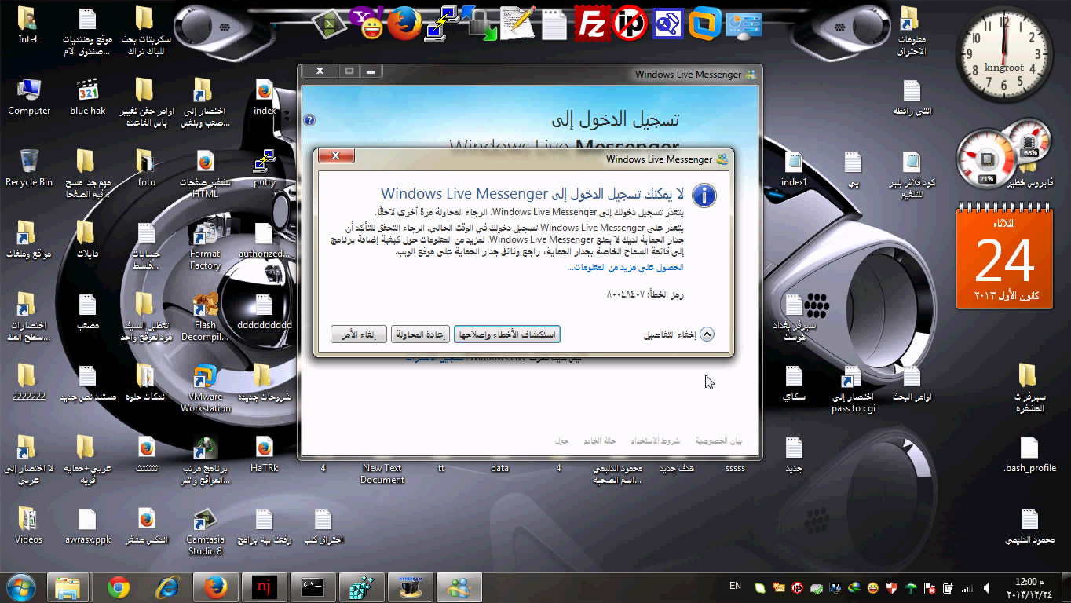Select the IntelL user folder icon
The height and width of the screenshot is (603, 1071).
click(x=29, y=26)
